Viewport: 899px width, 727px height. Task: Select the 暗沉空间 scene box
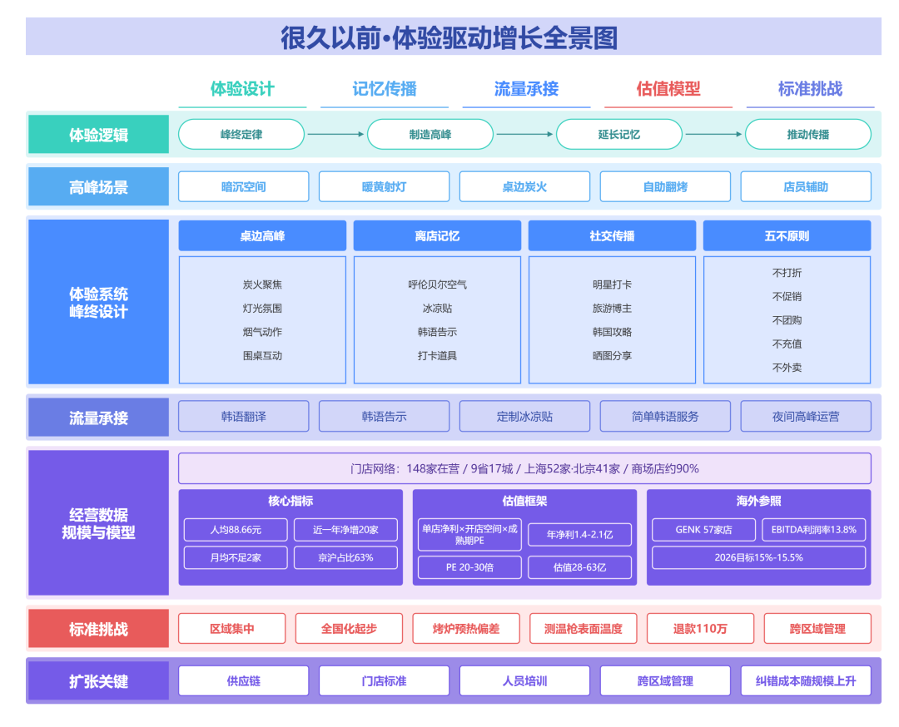pyautogui.click(x=244, y=187)
